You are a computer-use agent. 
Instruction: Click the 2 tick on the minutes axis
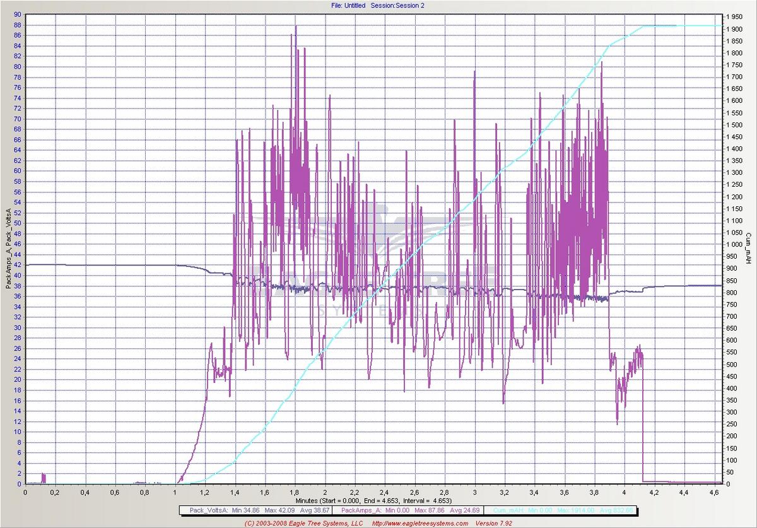click(325, 492)
